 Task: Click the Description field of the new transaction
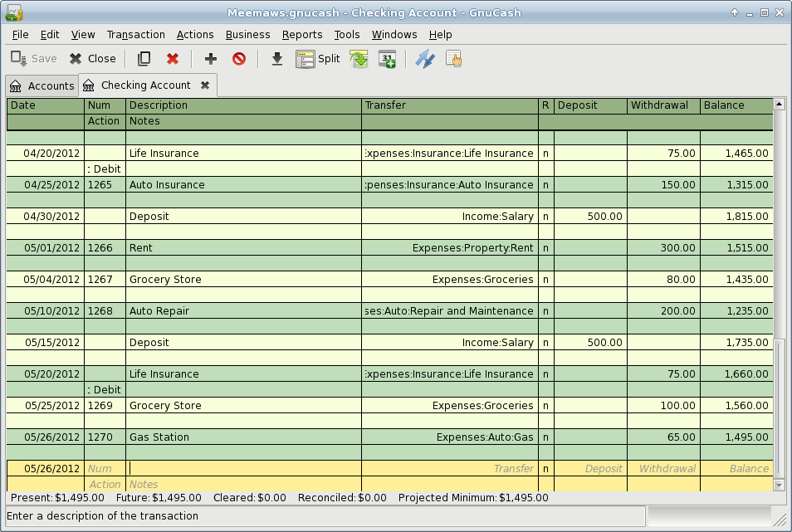tap(243, 468)
